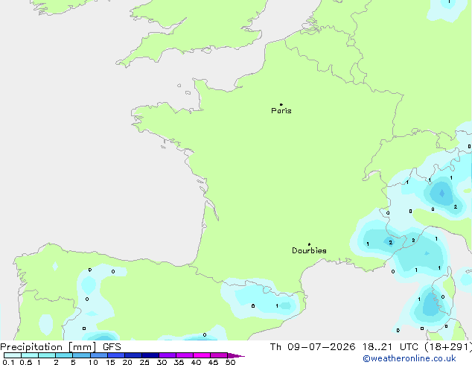Select the 10–15 mm legend swatch

point(99,355)
